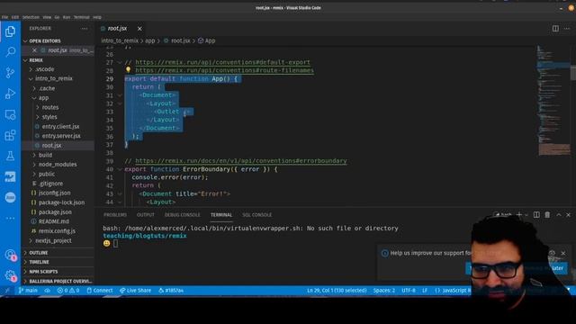The height and width of the screenshot is (324, 576).
Task: Open Source Control view
Action: (x=10, y=73)
